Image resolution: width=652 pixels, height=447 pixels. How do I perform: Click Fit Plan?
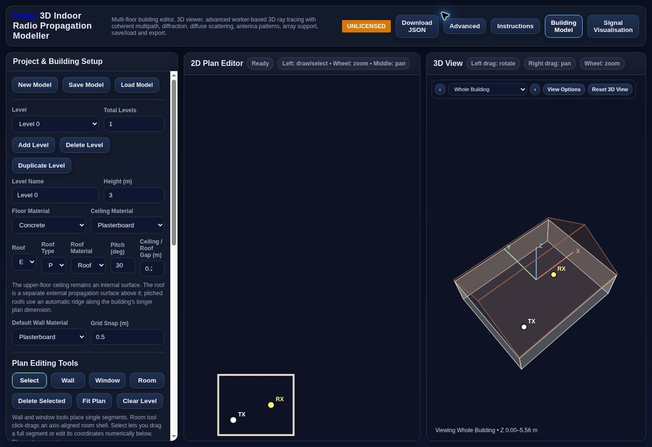94,401
